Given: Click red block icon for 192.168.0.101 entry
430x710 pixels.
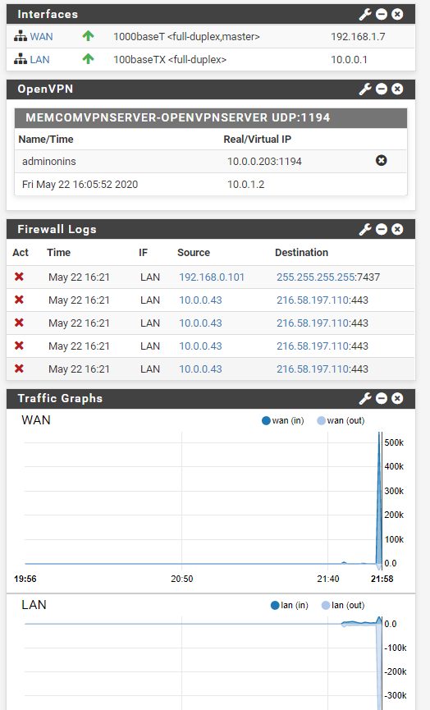Looking at the screenshot, I should click(19, 277).
